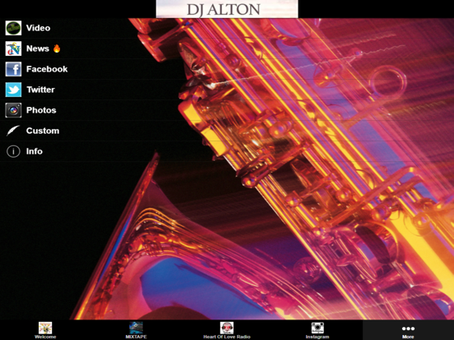Select the News menu label
The width and height of the screenshot is (454, 340).
click(x=38, y=48)
